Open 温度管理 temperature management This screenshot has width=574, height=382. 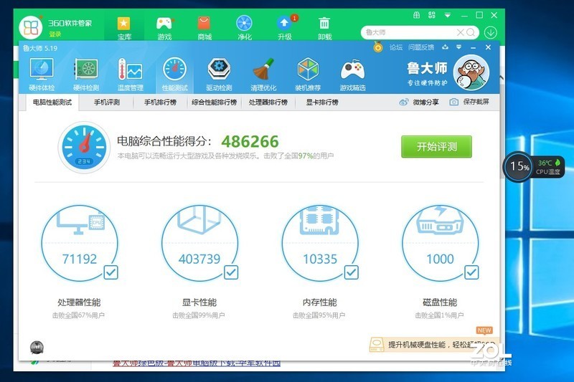coord(130,75)
